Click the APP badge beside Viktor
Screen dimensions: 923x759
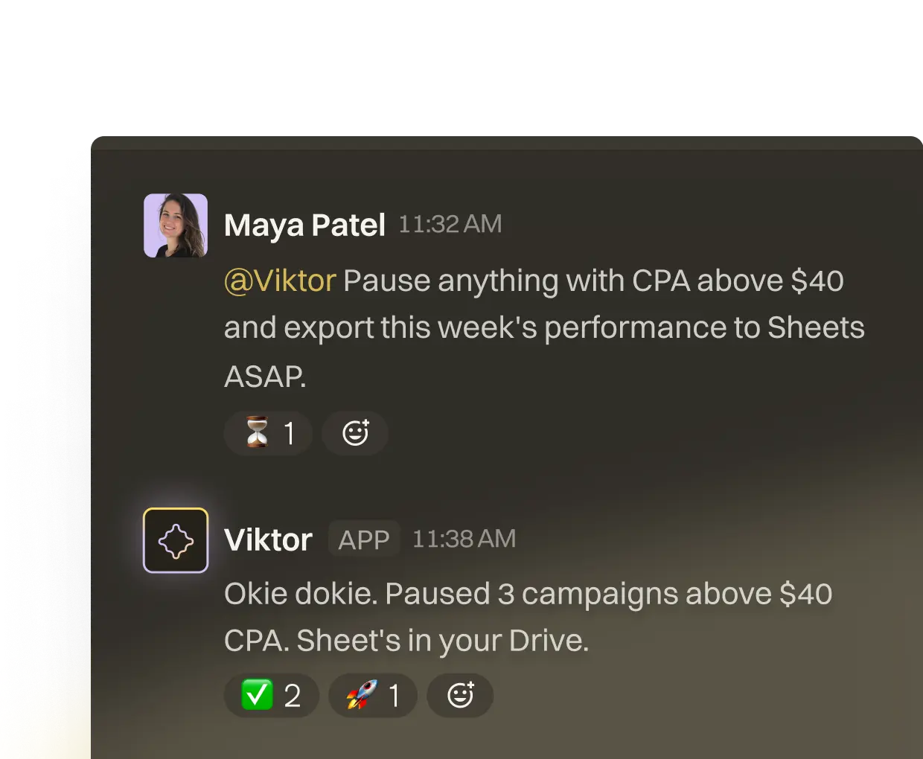pyautogui.click(x=364, y=539)
